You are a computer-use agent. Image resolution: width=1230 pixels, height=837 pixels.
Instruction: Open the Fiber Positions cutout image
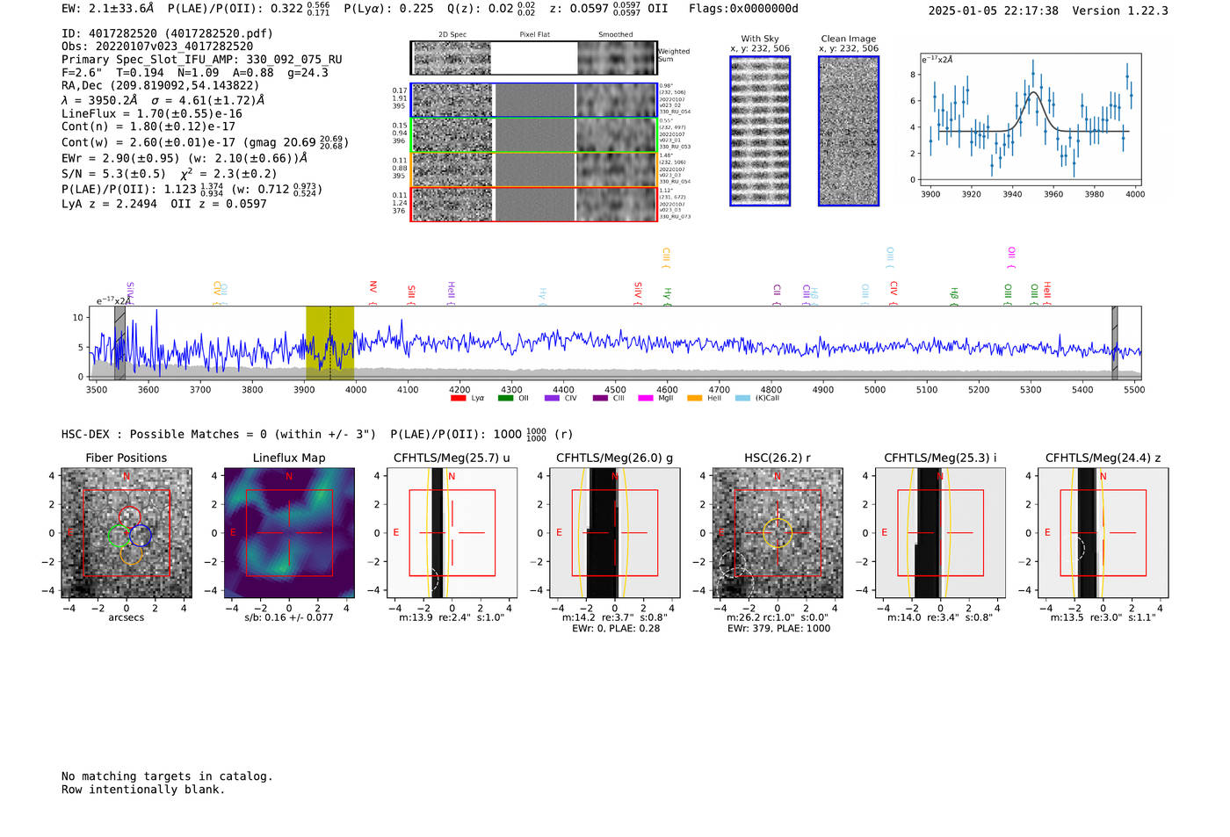click(x=127, y=533)
